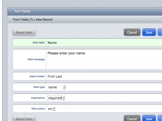Click the top Save button
The width and height of the screenshot is (162, 121).
coord(149,32)
